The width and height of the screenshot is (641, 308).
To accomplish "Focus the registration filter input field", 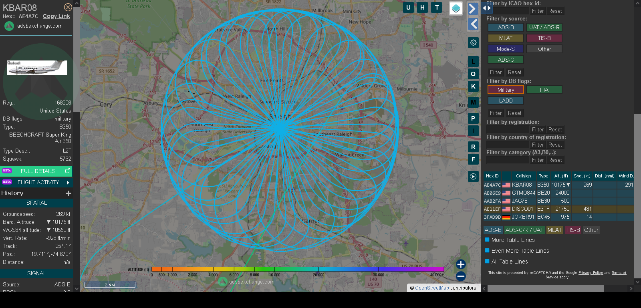I will click(x=508, y=129).
